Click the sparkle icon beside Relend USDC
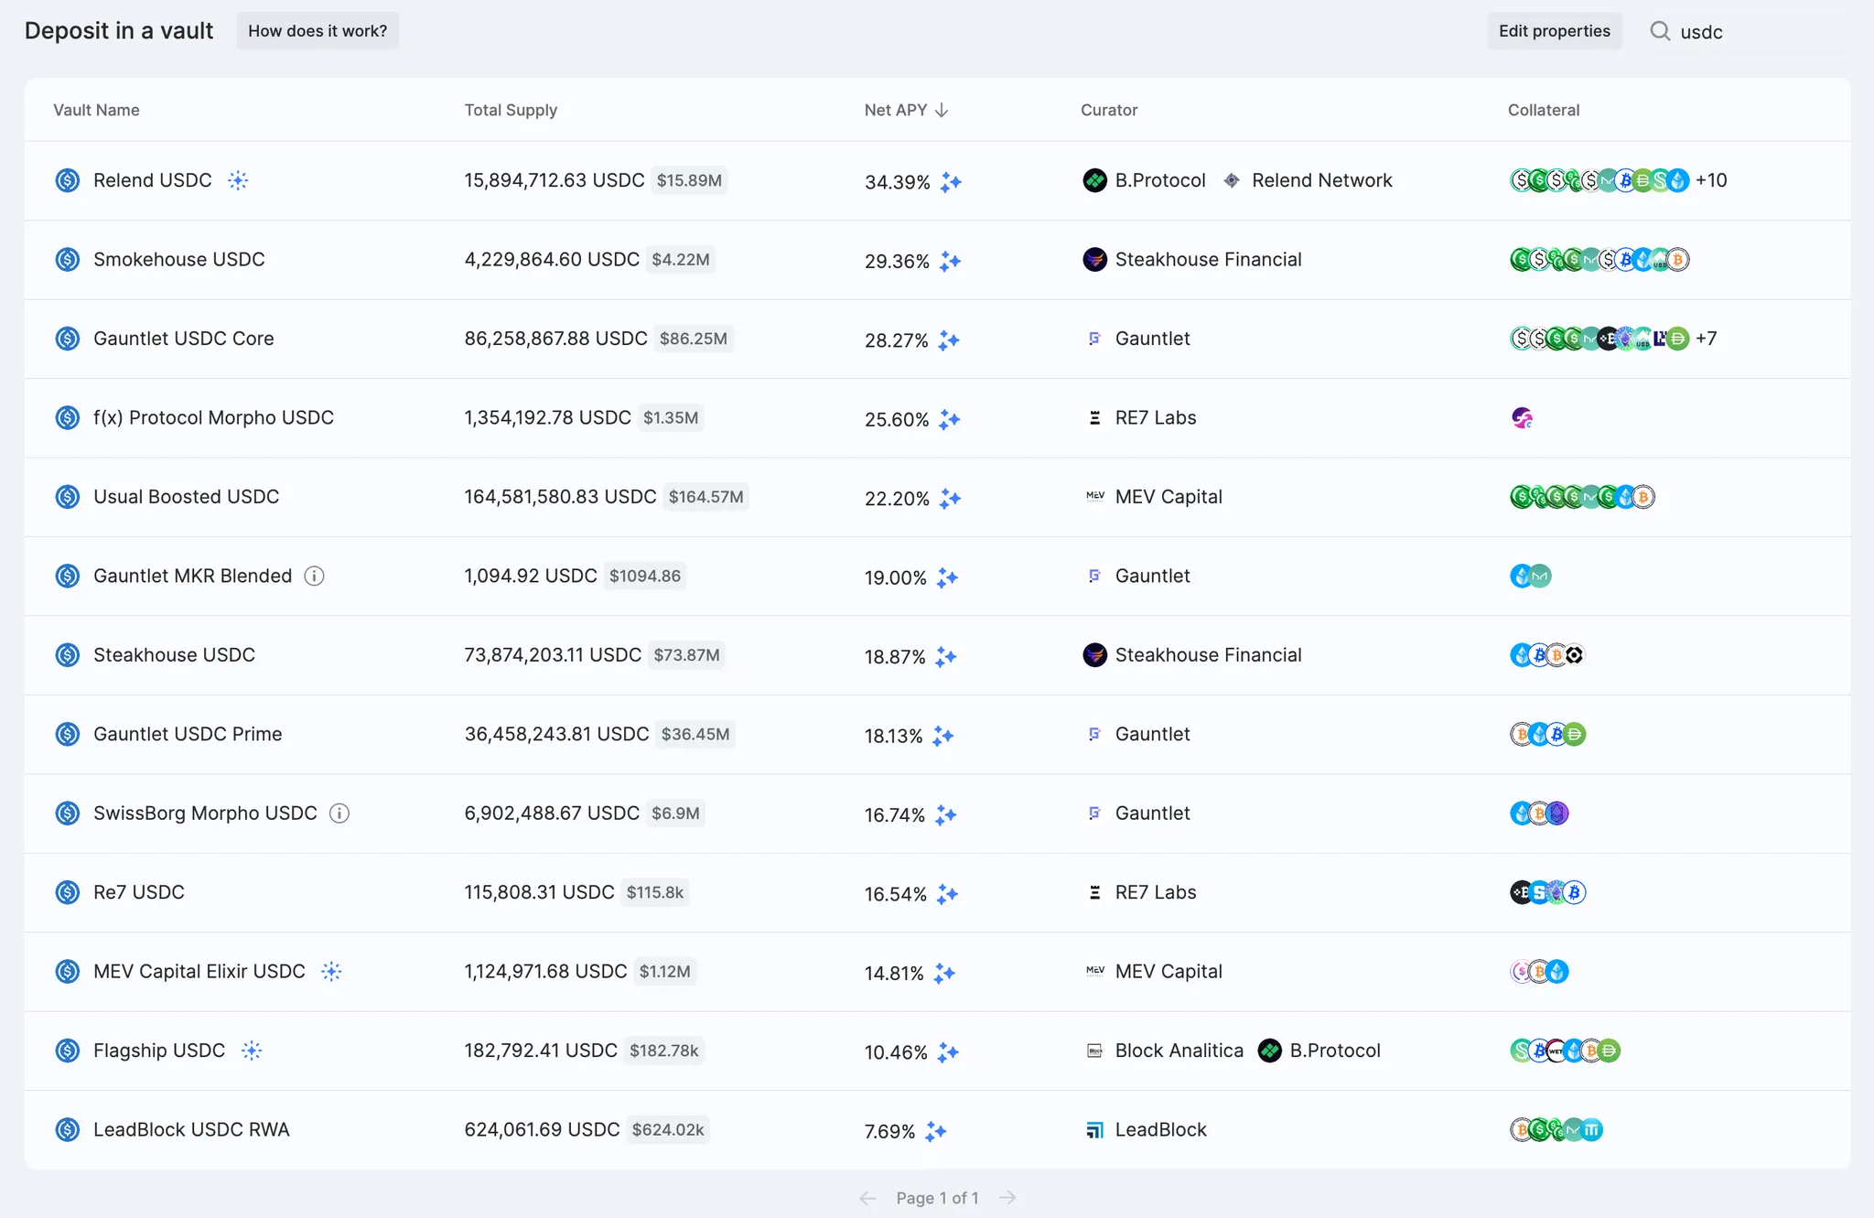 pyautogui.click(x=238, y=180)
